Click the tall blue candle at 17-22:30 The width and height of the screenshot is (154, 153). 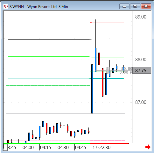(92, 89)
